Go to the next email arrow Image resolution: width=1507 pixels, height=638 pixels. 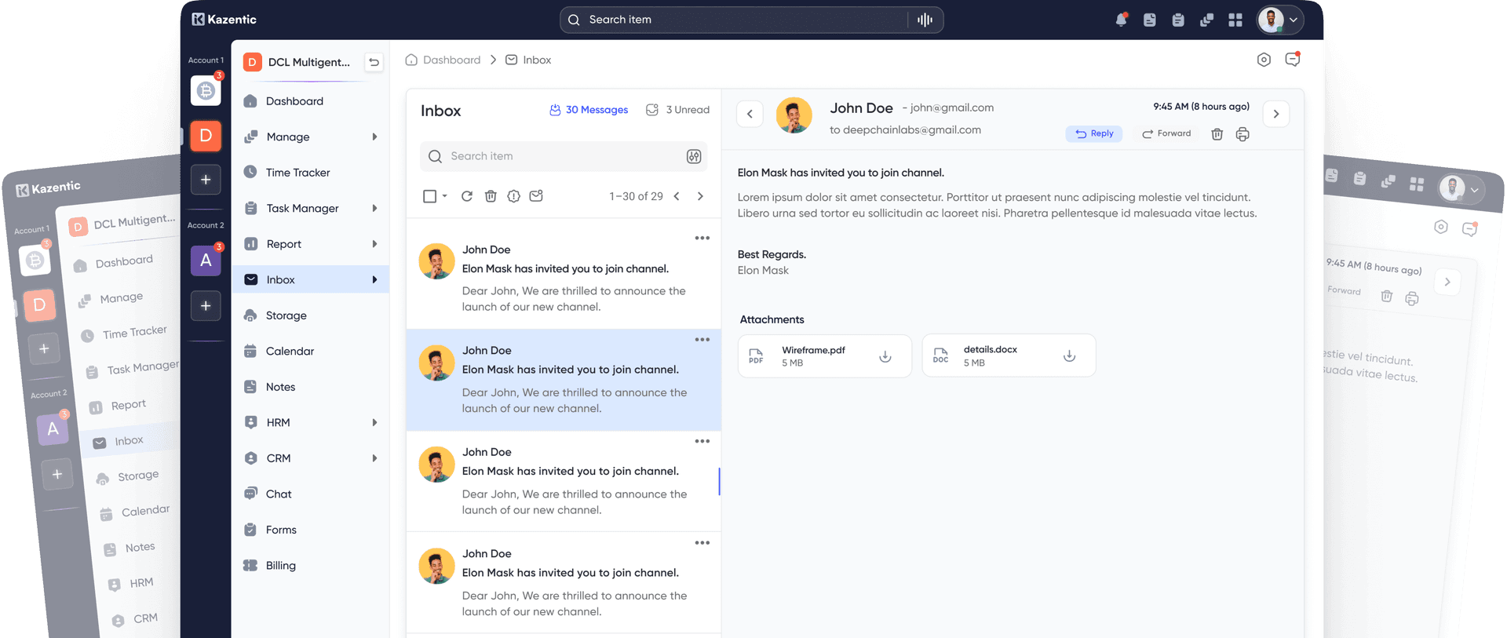[1276, 114]
